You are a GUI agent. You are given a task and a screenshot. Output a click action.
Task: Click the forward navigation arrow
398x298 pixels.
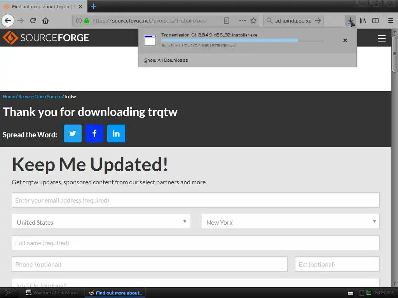[21, 21]
